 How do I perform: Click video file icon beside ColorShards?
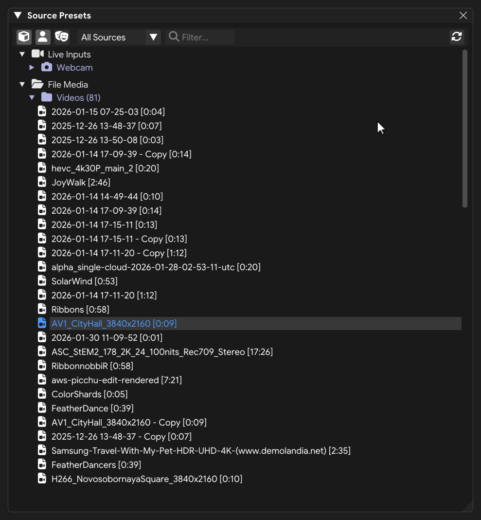(42, 393)
